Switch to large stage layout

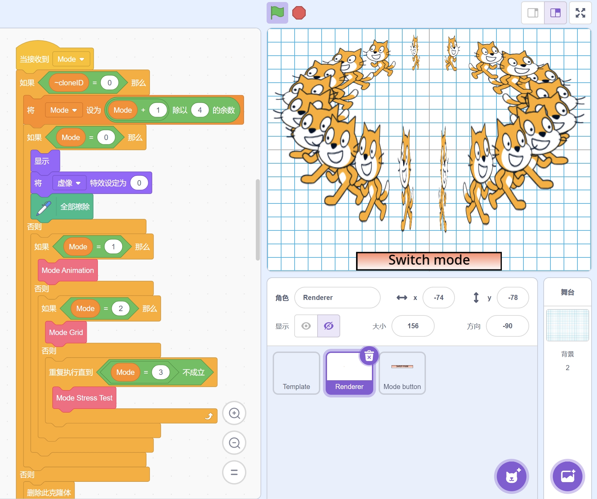click(555, 13)
